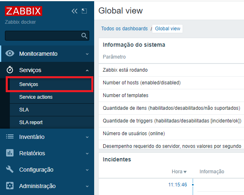Click the Inventário list icon
The height and width of the screenshot is (195, 244).
[x=10, y=136]
